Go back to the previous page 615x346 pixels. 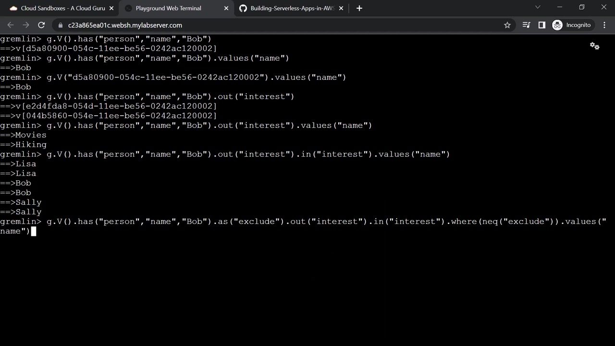[x=11, y=25]
